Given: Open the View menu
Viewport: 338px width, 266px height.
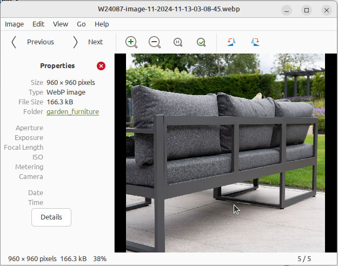Looking at the screenshot, I should 61,24.
